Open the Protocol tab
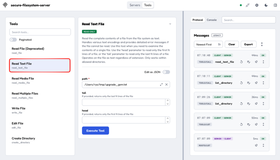This screenshot has width=280, height=160. pyautogui.click(x=198, y=20)
